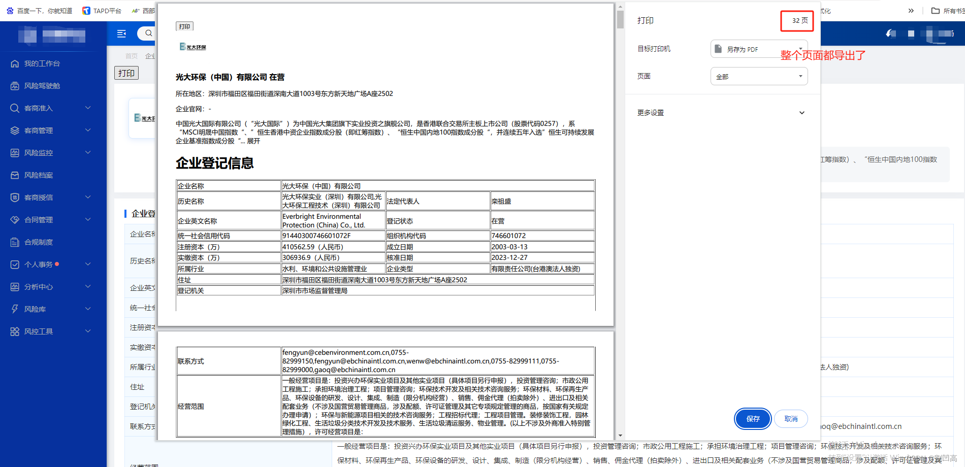Expand the 分析中心 menu arrow
Screen dimensions: 965x467
(x=88, y=287)
